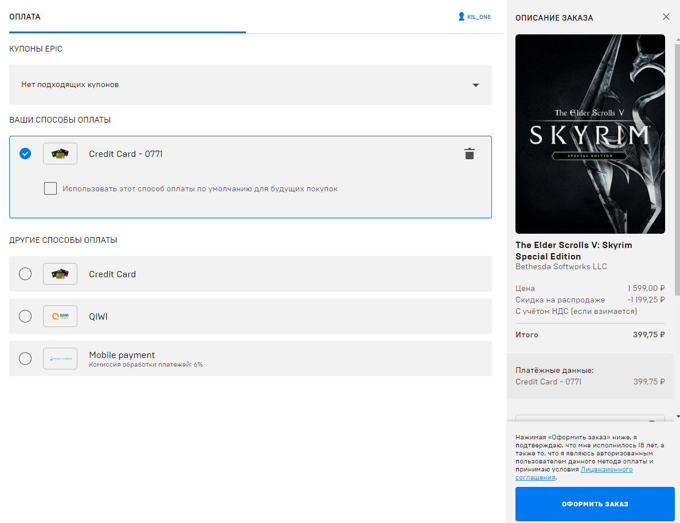Click scrollbar down arrow in order panel

[678, 416]
